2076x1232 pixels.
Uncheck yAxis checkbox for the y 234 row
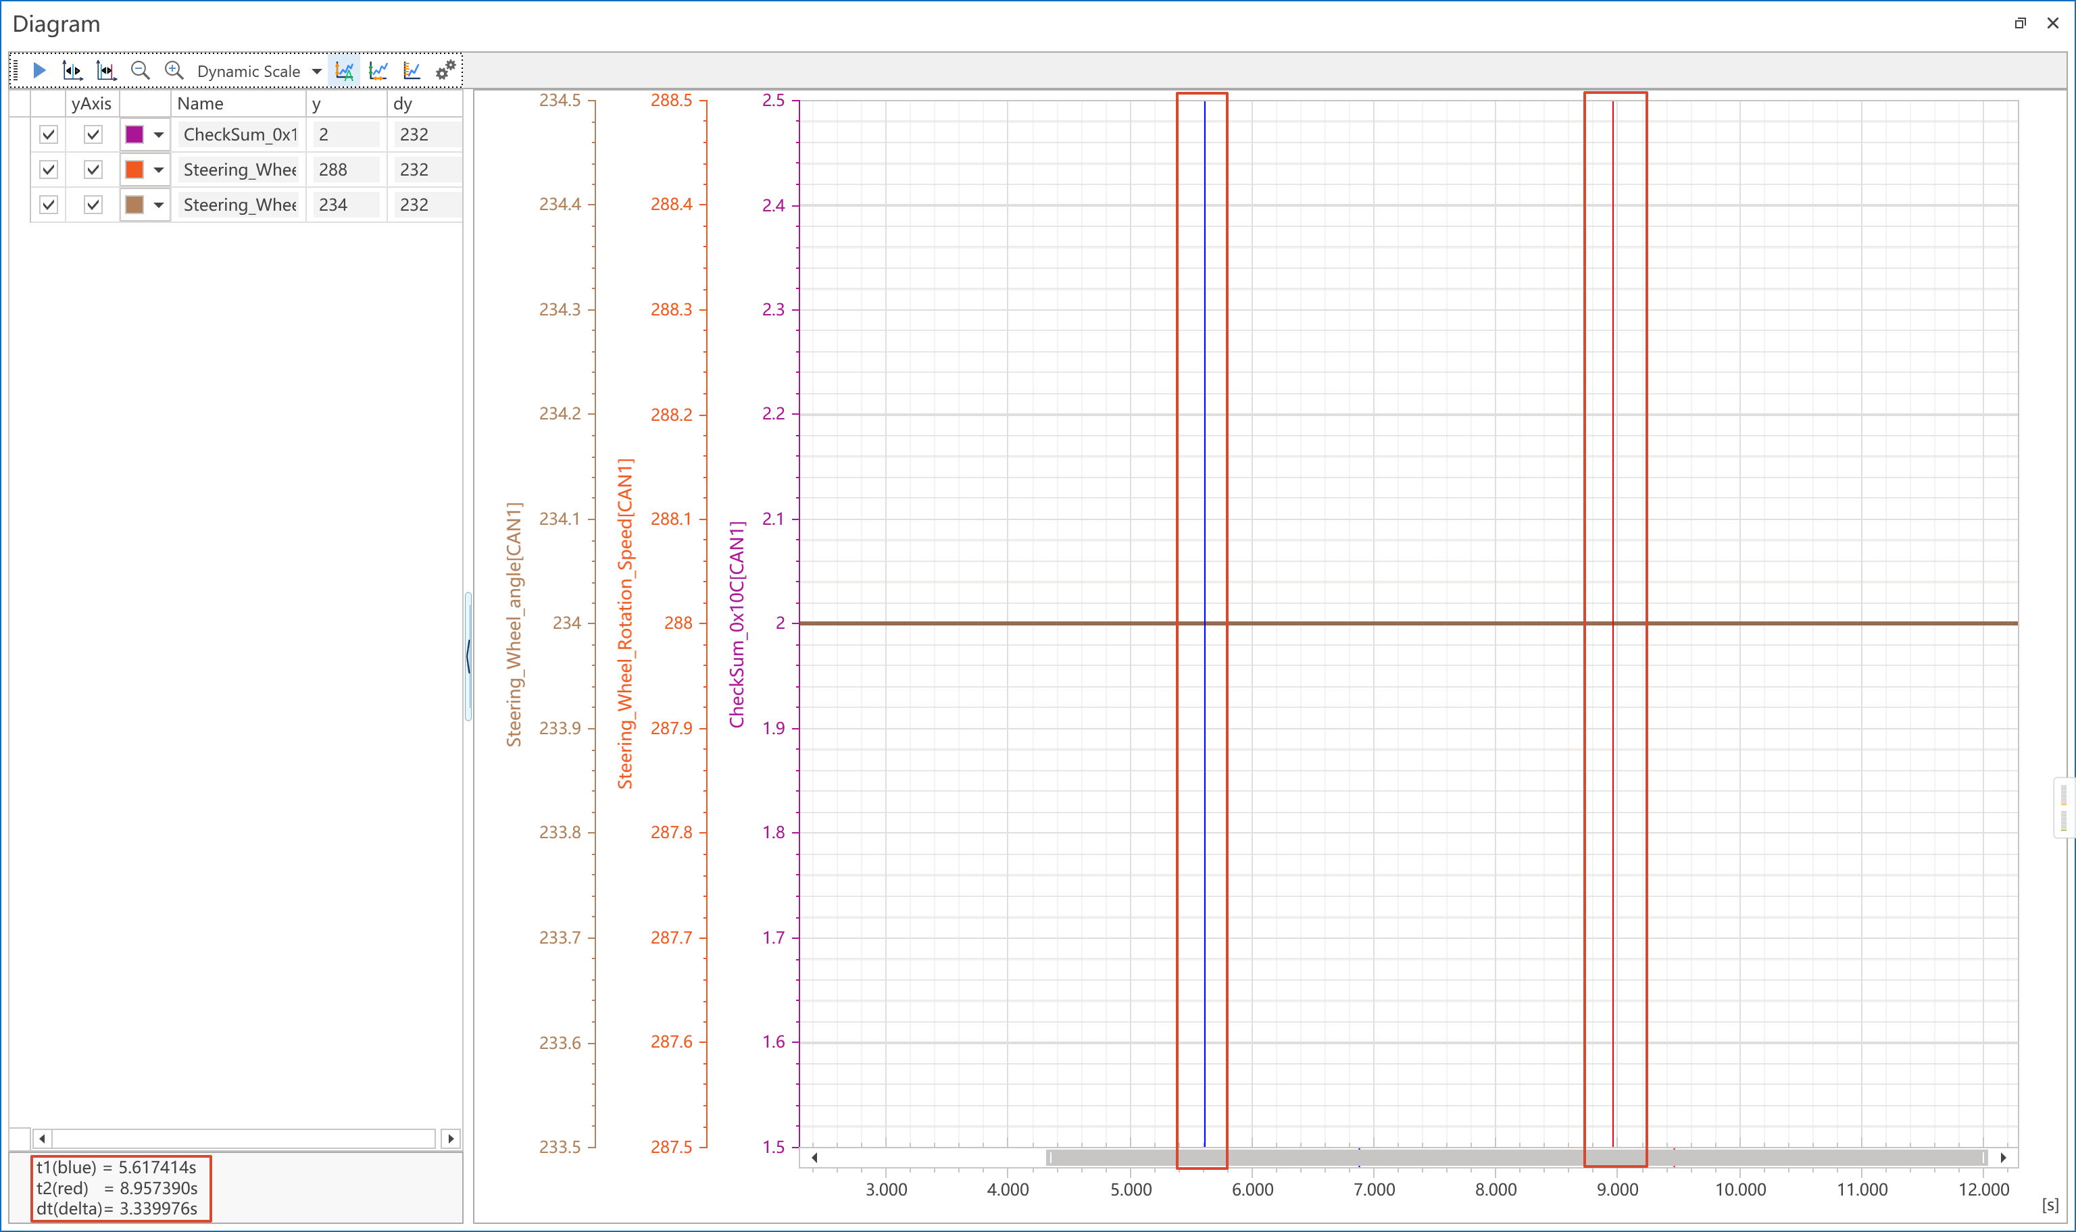[93, 204]
